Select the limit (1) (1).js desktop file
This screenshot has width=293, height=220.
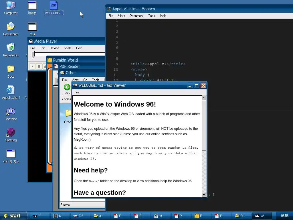point(11,156)
